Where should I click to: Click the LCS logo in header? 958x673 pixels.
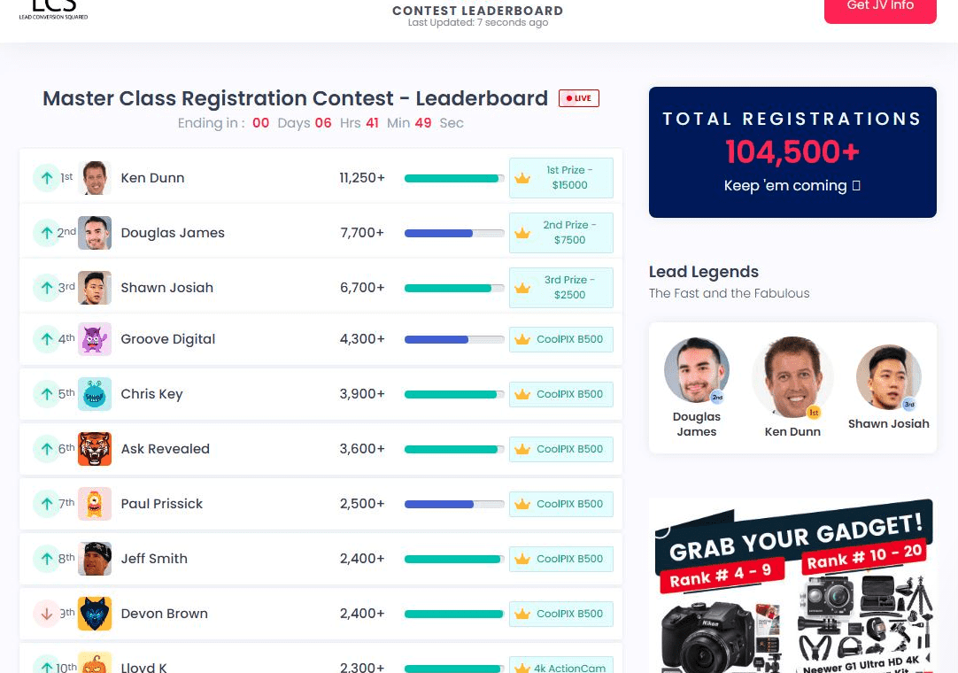(x=54, y=9)
